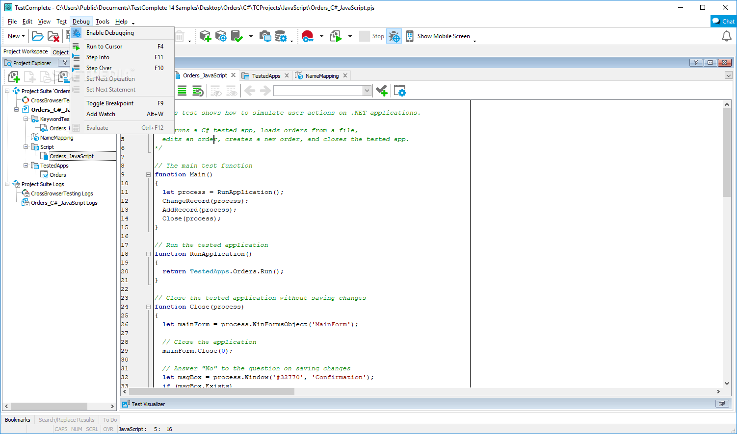
Task: Click the green lines indent icon in editor toolbar
Action: pos(182,91)
